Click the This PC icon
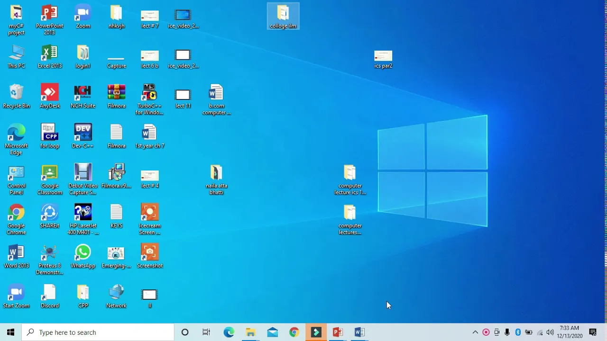 pyautogui.click(x=16, y=57)
